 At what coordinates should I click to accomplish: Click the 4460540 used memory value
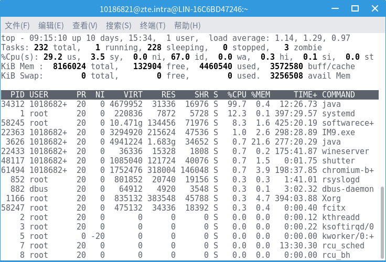tap(216, 67)
